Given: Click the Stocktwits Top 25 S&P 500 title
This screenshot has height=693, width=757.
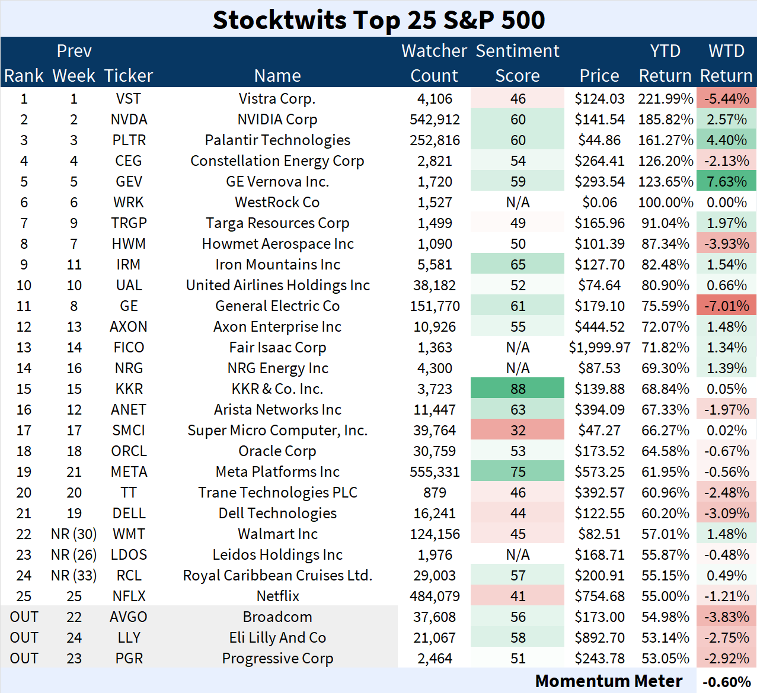Looking at the screenshot, I should pos(378,20).
